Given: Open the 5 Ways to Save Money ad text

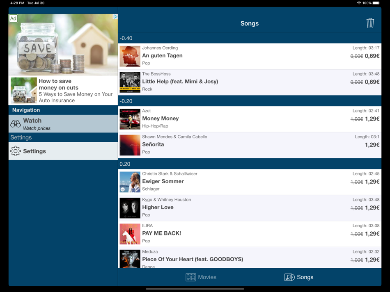Looking at the screenshot, I should coord(76,97).
